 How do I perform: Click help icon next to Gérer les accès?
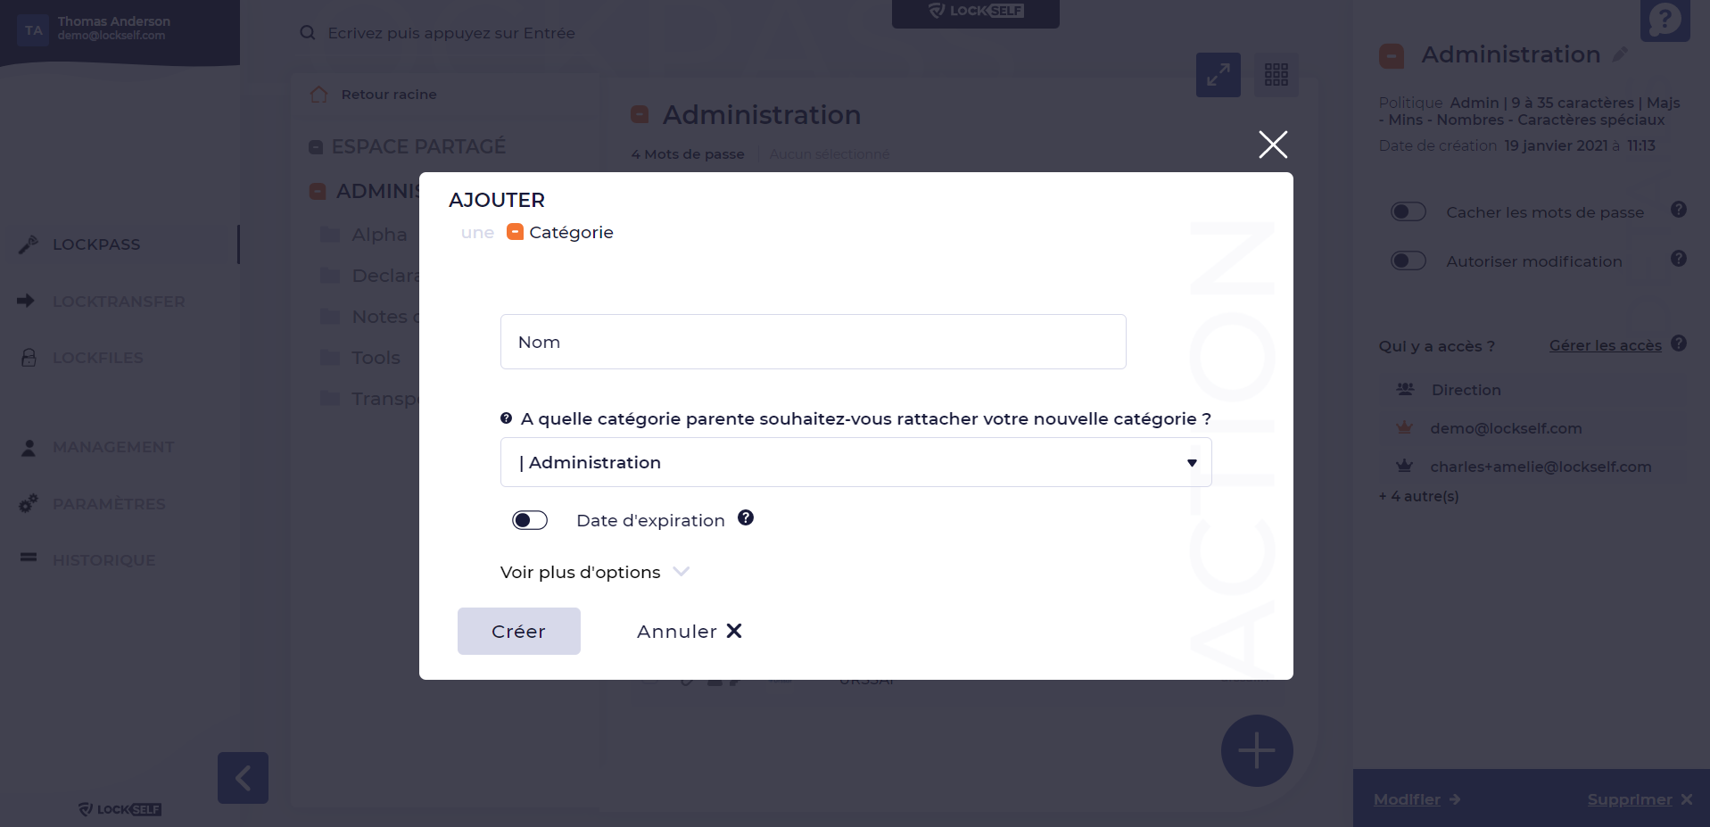pos(1679,343)
